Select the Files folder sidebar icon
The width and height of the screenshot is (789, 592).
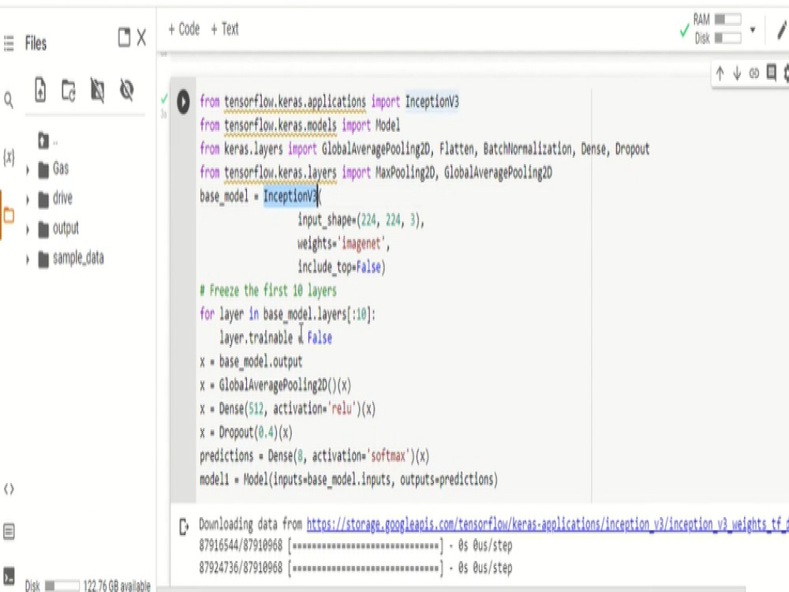(9, 216)
